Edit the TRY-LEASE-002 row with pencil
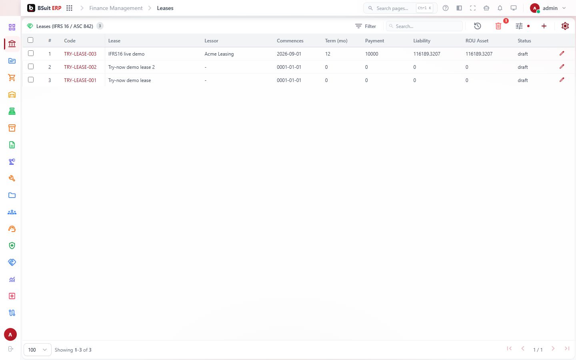 pos(562,67)
